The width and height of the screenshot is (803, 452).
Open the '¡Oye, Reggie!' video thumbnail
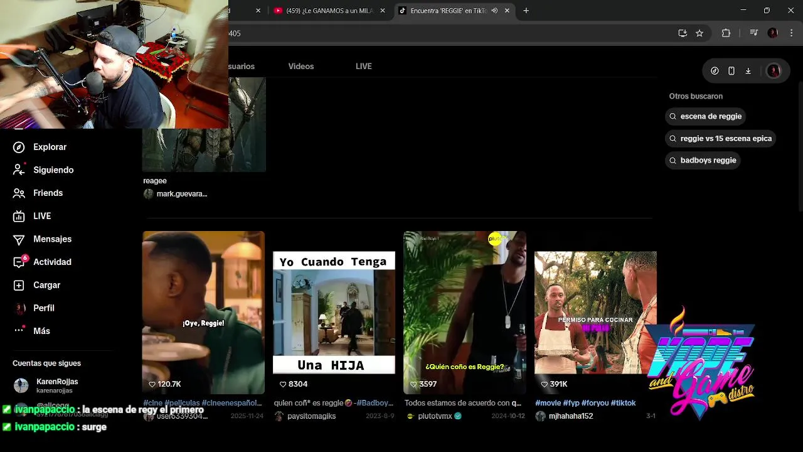coord(203,313)
